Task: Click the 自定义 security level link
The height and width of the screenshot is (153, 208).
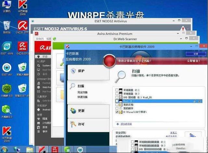Action: pos(173,132)
